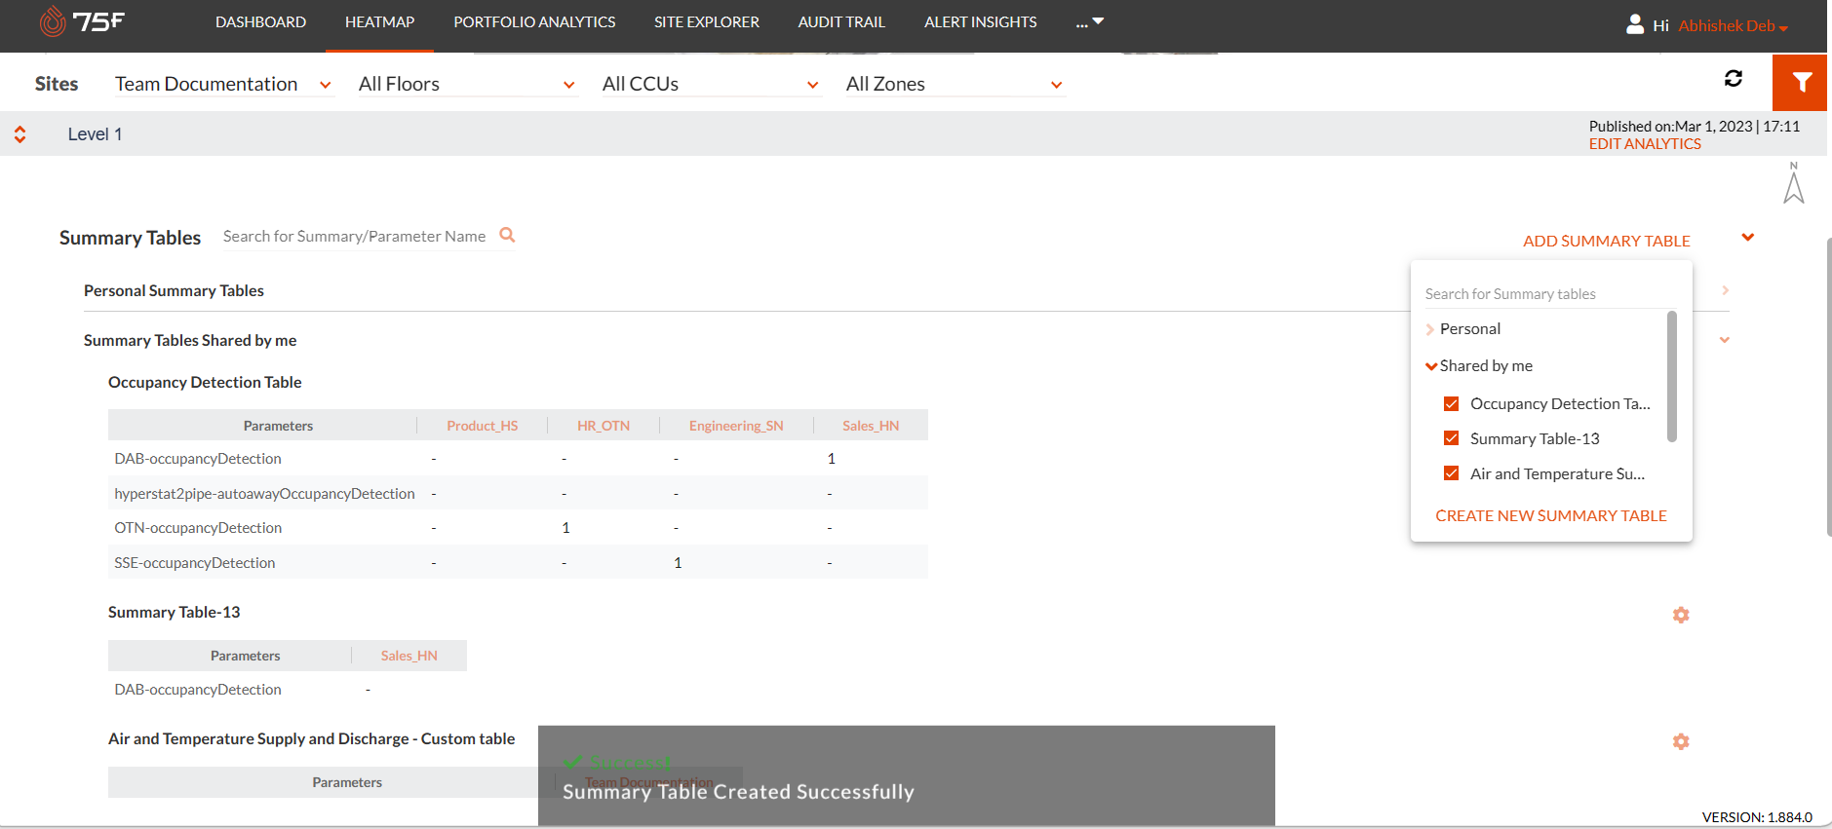
Task: Click the Level 1 floor label
Action: (x=95, y=134)
